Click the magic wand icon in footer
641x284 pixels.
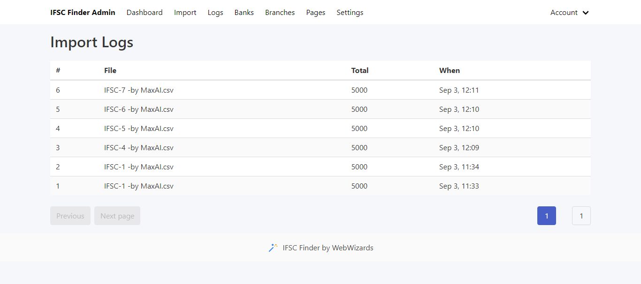(273, 248)
